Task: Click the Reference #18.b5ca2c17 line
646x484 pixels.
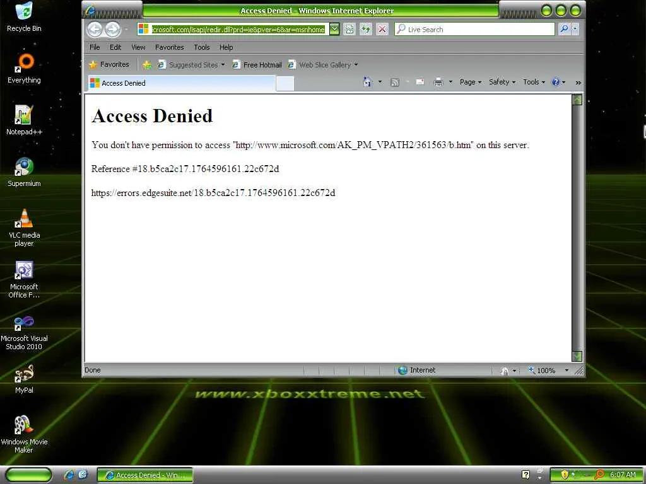Action: (185, 169)
